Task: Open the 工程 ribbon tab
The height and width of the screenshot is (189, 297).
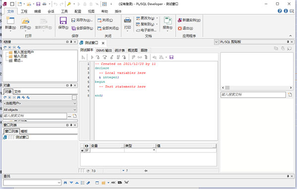Action: point(24,11)
